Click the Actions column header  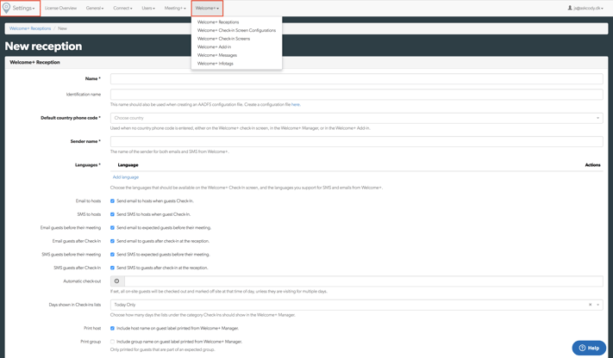592,165
